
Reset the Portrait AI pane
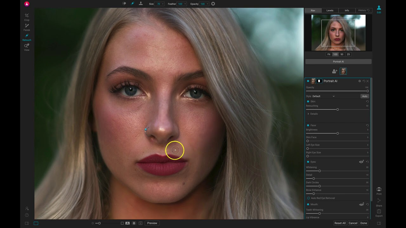[x=364, y=81]
